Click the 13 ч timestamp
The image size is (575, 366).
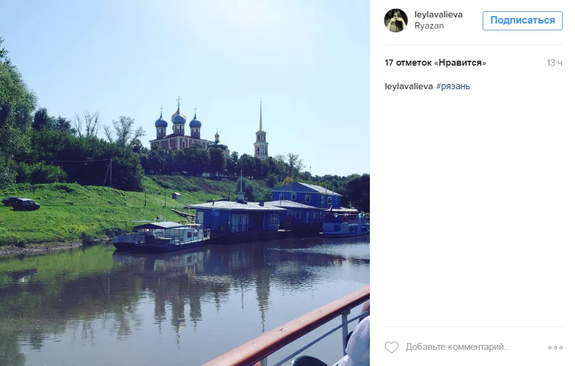(555, 63)
